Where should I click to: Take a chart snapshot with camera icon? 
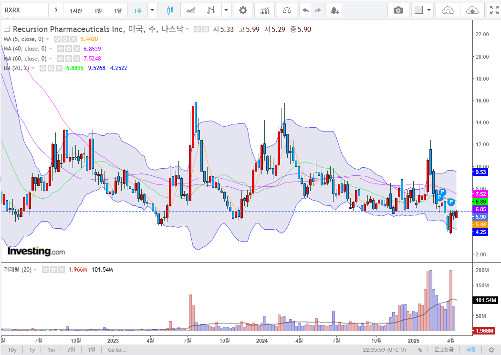click(x=398, y=10)
